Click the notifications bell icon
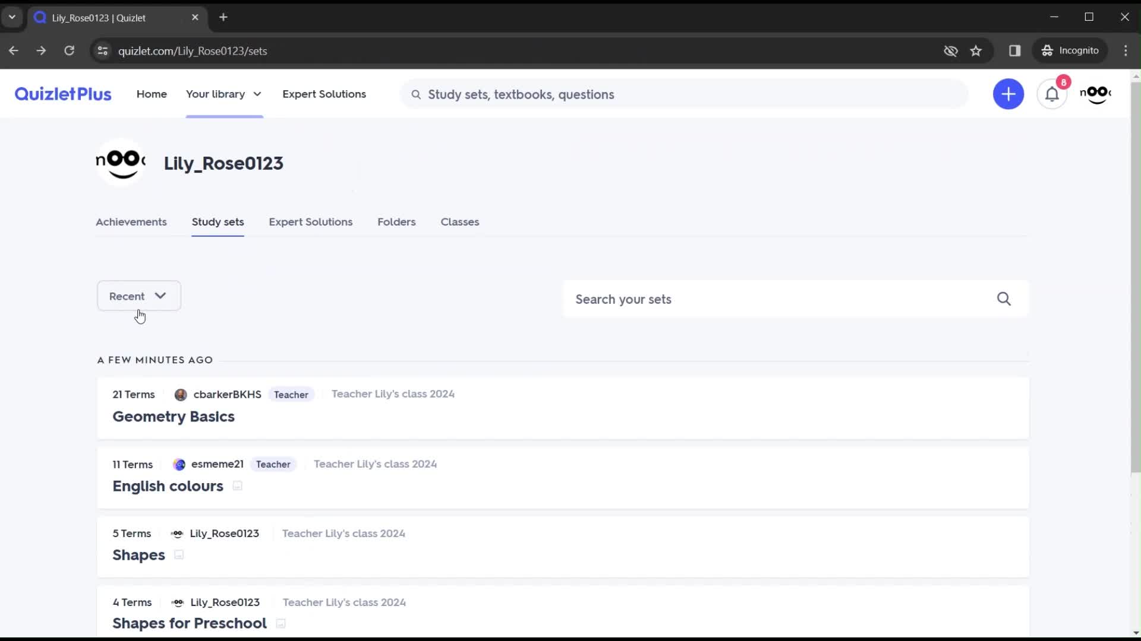The height and width of the screenshot is (641, 1141). [x=1052, y=94]
